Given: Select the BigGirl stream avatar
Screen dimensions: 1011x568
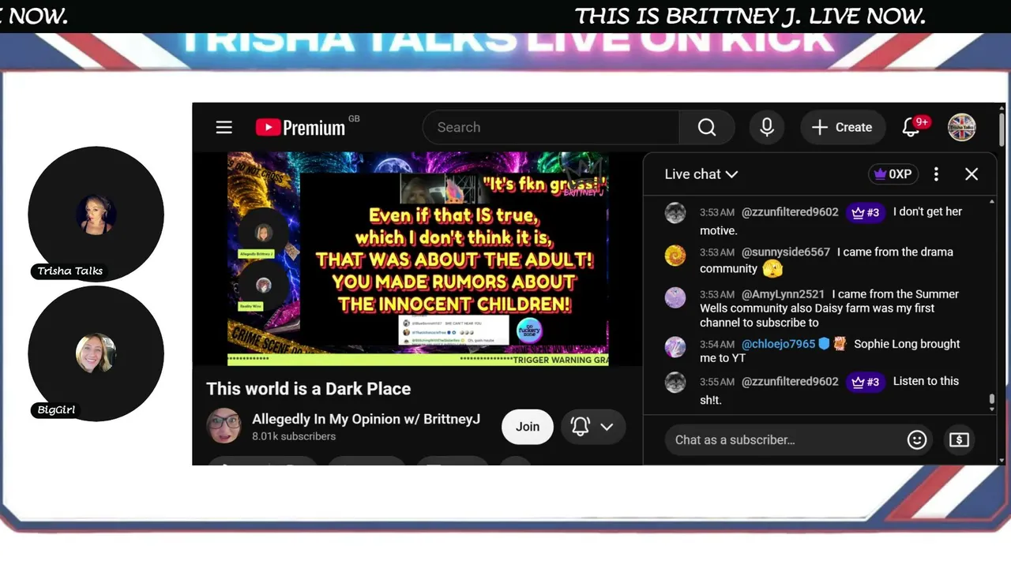Looking at the screenshot, I should coord(96,353).
